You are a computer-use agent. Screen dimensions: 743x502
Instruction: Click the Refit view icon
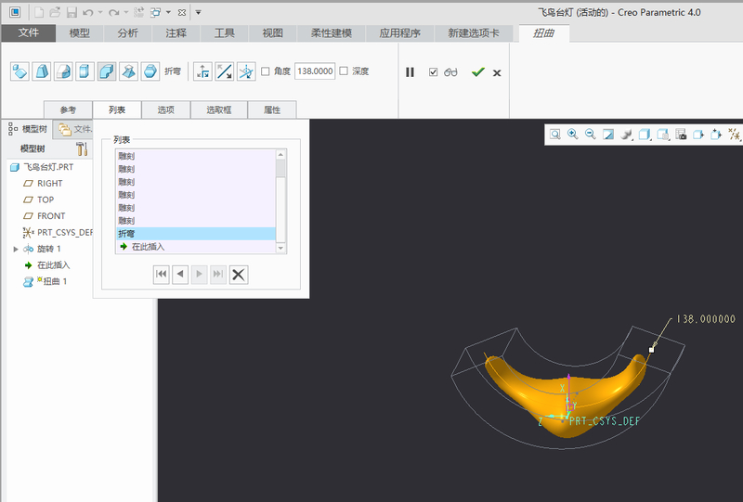(554, 135)
